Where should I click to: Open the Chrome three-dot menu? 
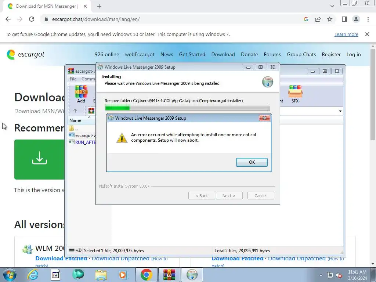[x=368, y=19]
